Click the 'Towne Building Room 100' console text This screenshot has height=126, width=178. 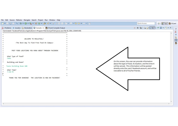pos(17,66)
